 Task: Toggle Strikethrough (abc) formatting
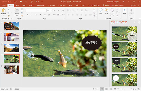pos(45,15)
